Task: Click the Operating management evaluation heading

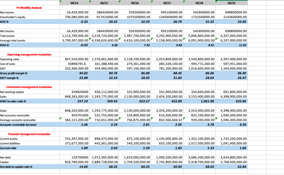Action: 29,54
